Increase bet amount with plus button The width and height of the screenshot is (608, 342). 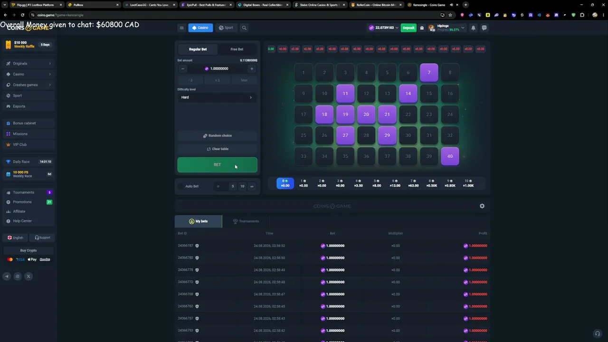click(252, 68)
